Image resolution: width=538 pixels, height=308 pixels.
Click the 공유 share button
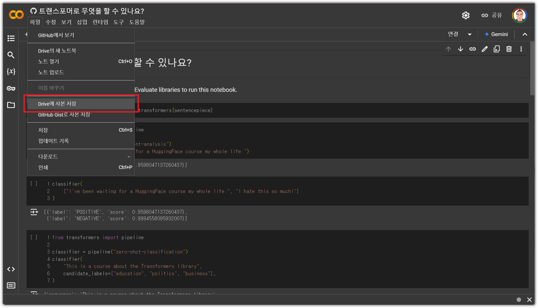[x=492, y=15]
